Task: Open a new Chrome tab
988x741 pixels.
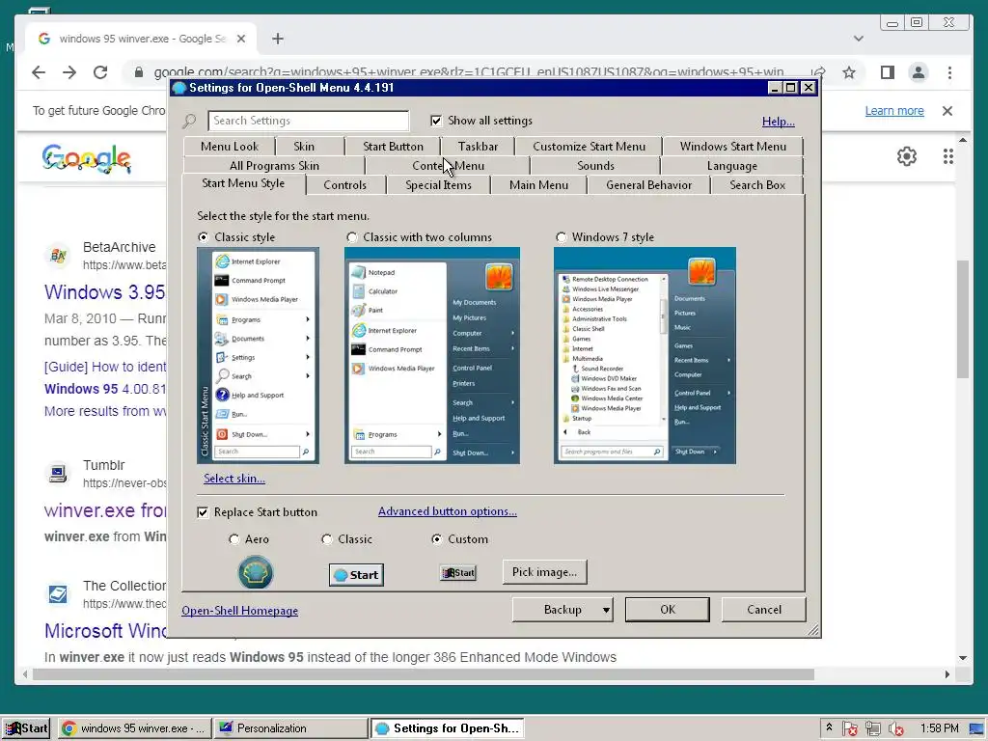Action: tap(278, 39)
